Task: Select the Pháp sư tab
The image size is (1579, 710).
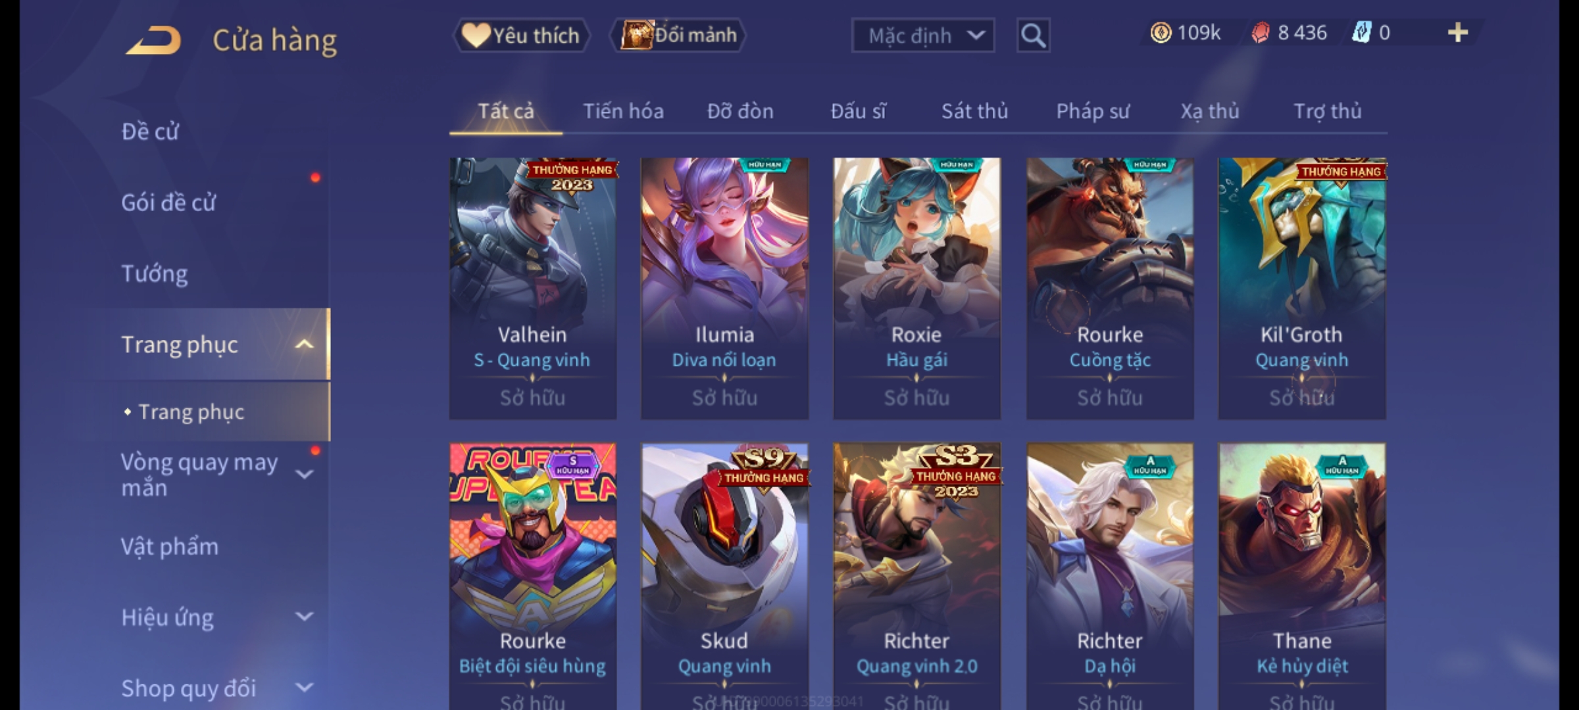Action: tap(1093, 112)
